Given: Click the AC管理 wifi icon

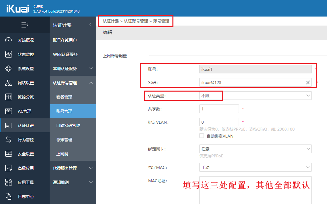Looking at the screenshot, I should (9, 111).
